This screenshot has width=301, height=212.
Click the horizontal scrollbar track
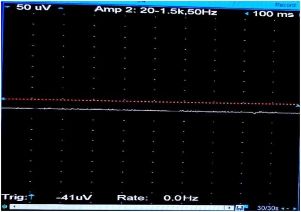121,207
